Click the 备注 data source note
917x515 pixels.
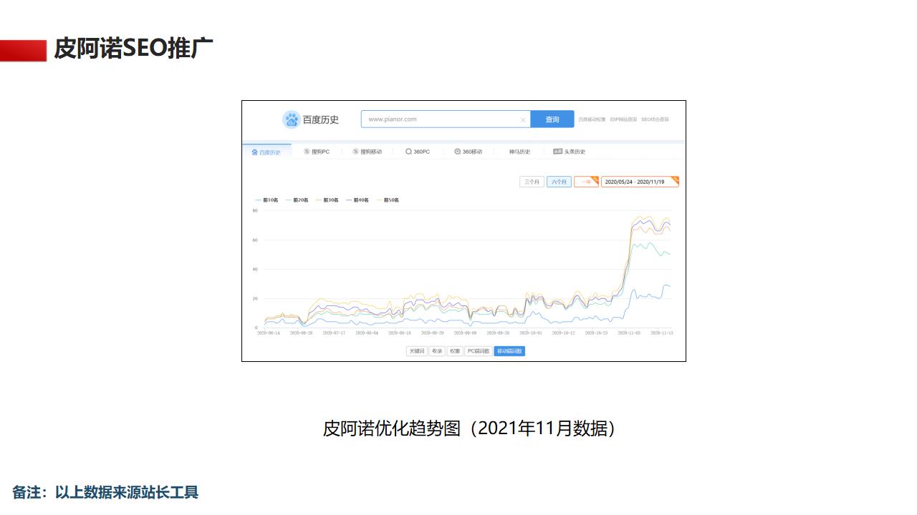[105, 492]
